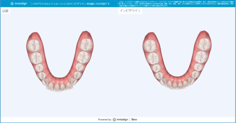The image size is (236, 123).
Task: Click the second right molar in the インビザライン model
Action: pos(201,57)
